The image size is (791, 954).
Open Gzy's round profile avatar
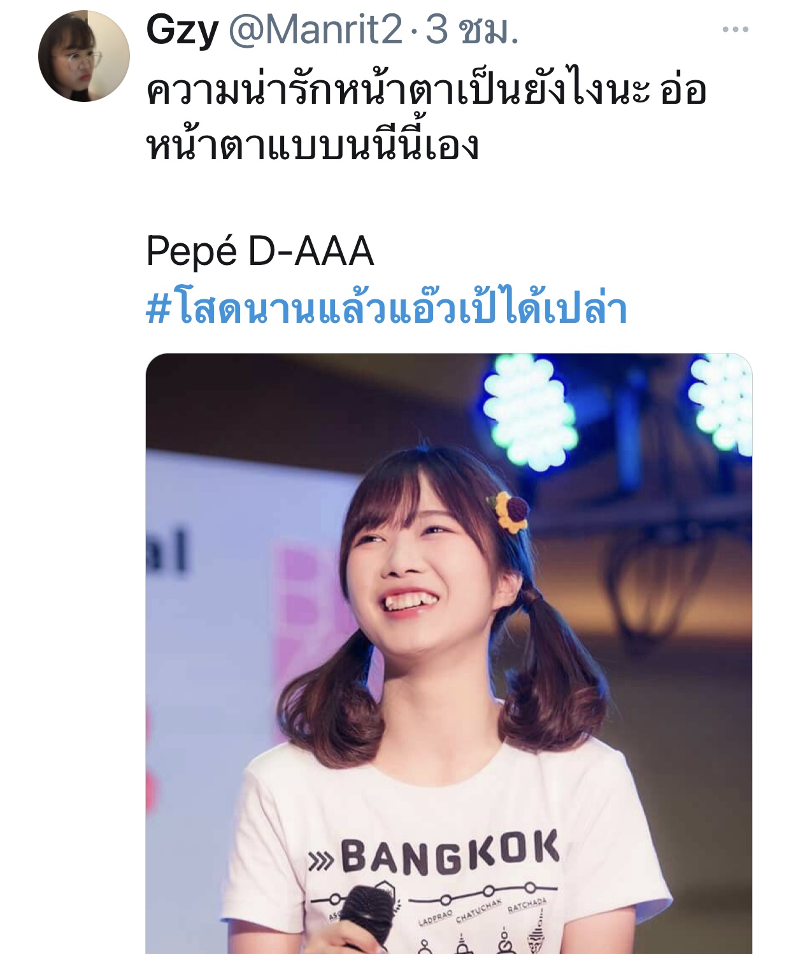click(84, 56)
